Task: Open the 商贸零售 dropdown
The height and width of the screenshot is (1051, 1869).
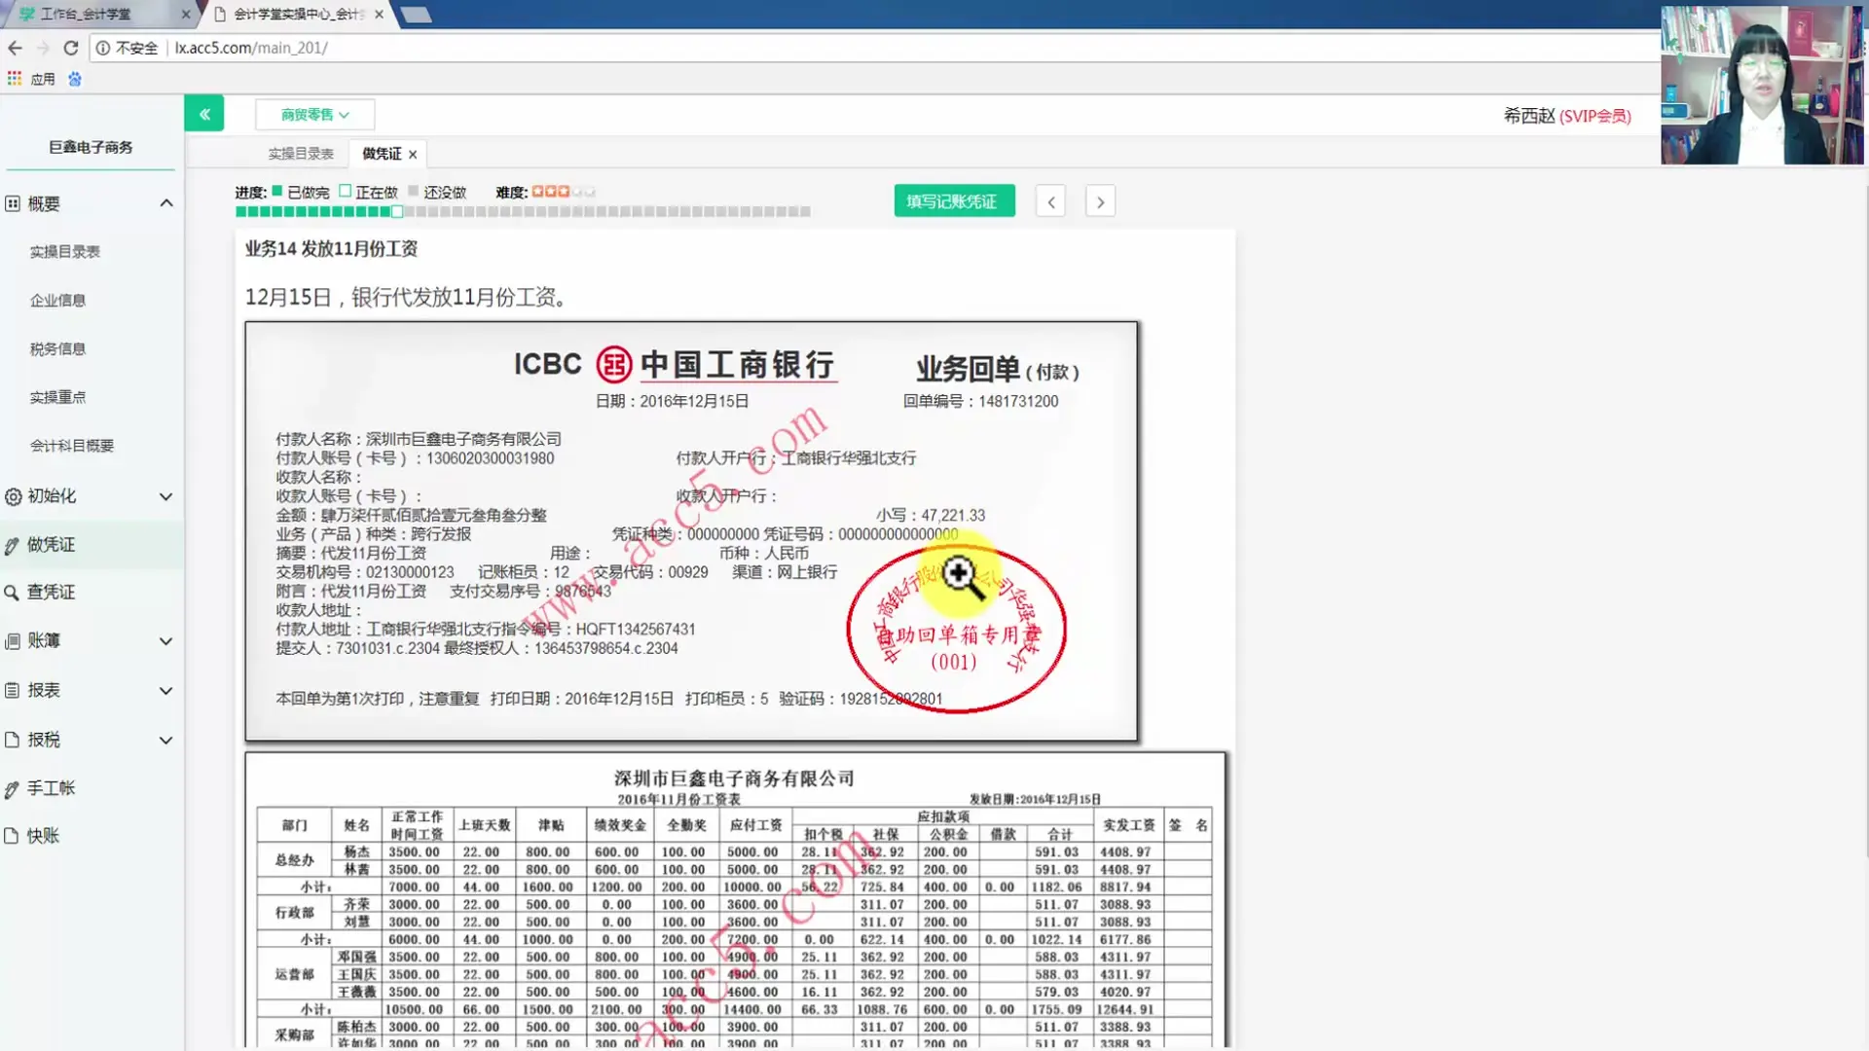Action: [x=313, y=114]
